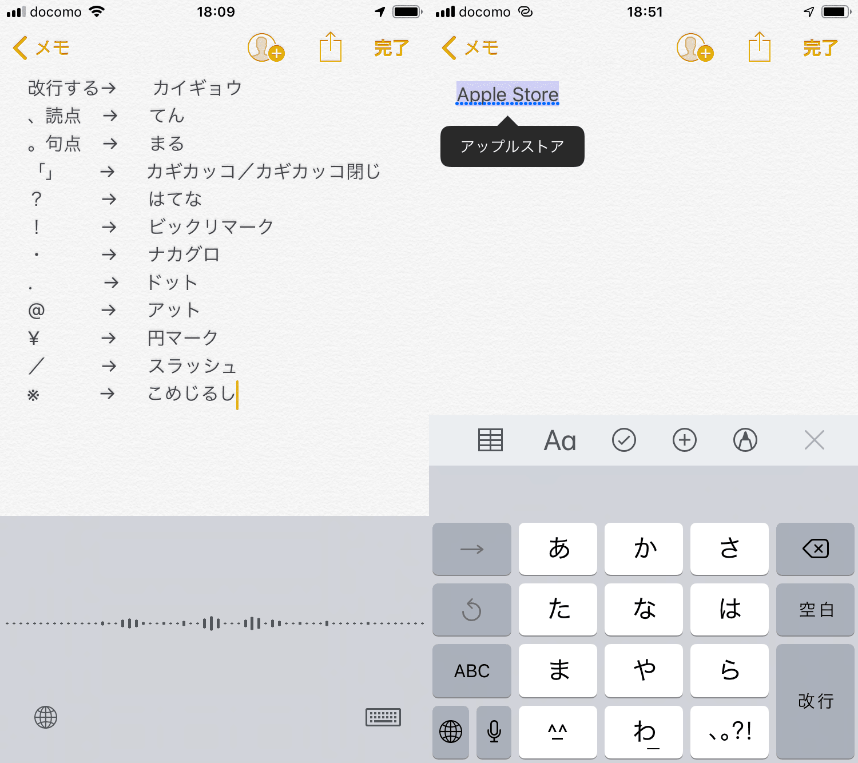Tap the まる text

pos(167,143)
